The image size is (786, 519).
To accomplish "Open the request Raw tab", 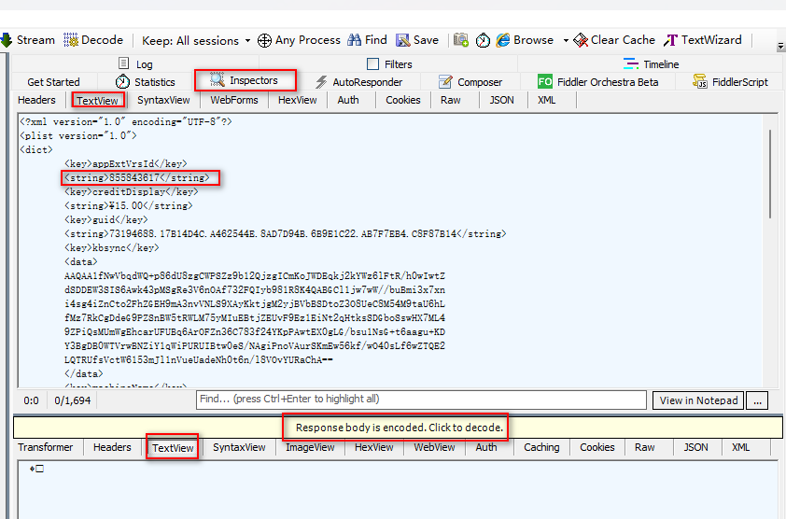I will (451, 100).
